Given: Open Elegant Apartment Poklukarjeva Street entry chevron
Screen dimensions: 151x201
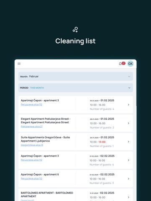Looking at the screenshot, I should pos(128,123).
